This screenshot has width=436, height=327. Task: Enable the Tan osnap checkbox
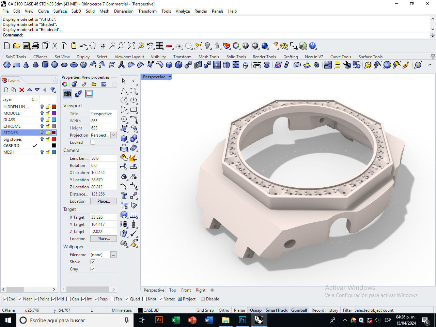coord(112,299)
